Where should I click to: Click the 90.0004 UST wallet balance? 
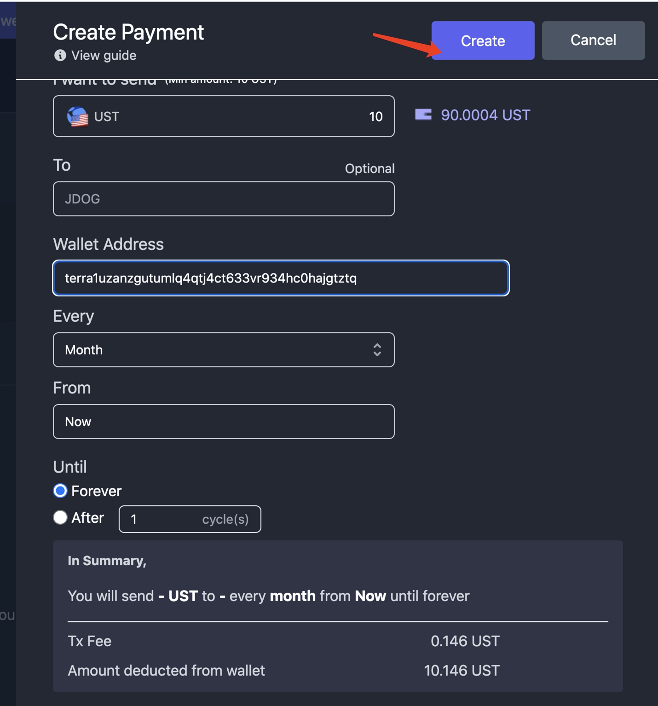click(x=485, y=115)
